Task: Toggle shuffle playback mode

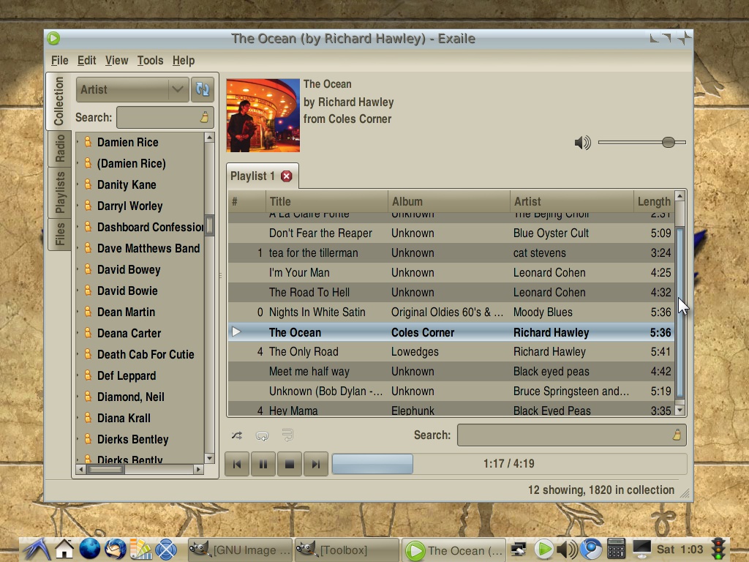Action: [237, 435]
